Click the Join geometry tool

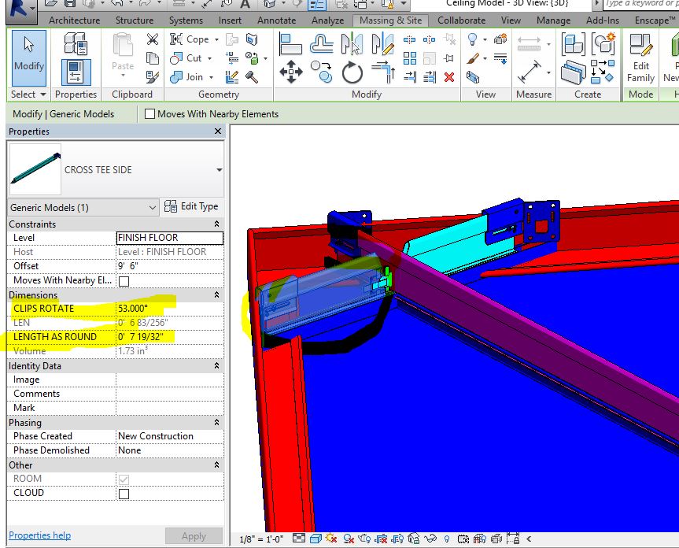point(187,77)
